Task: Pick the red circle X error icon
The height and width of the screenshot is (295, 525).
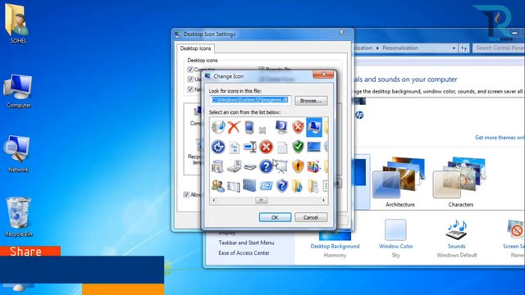Action: click(266, 147)
